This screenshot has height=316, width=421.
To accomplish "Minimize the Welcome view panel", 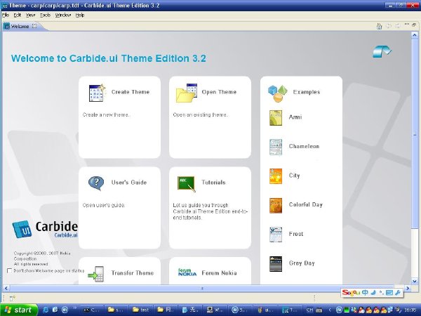I will click(407, 25).
